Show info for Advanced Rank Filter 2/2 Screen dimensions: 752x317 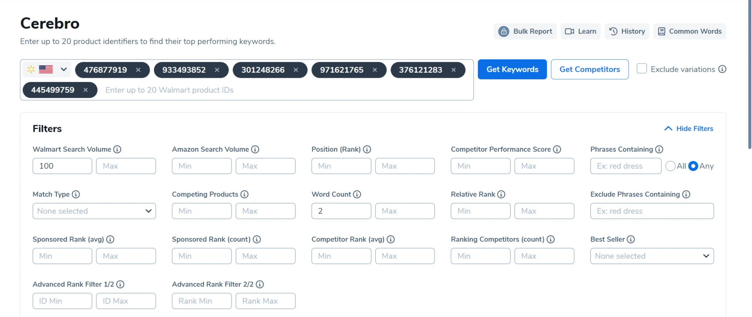[260, 284]
